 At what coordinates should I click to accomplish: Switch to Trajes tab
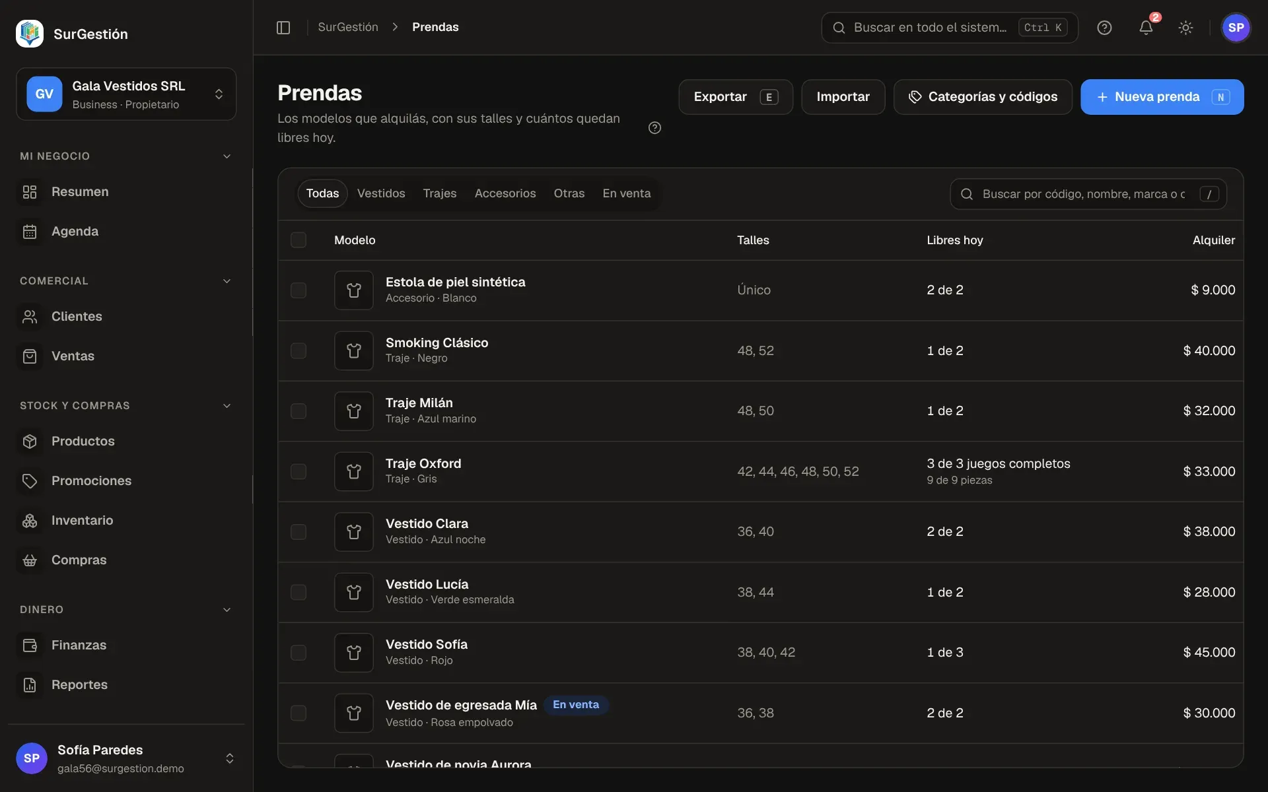tap(440, 193)
